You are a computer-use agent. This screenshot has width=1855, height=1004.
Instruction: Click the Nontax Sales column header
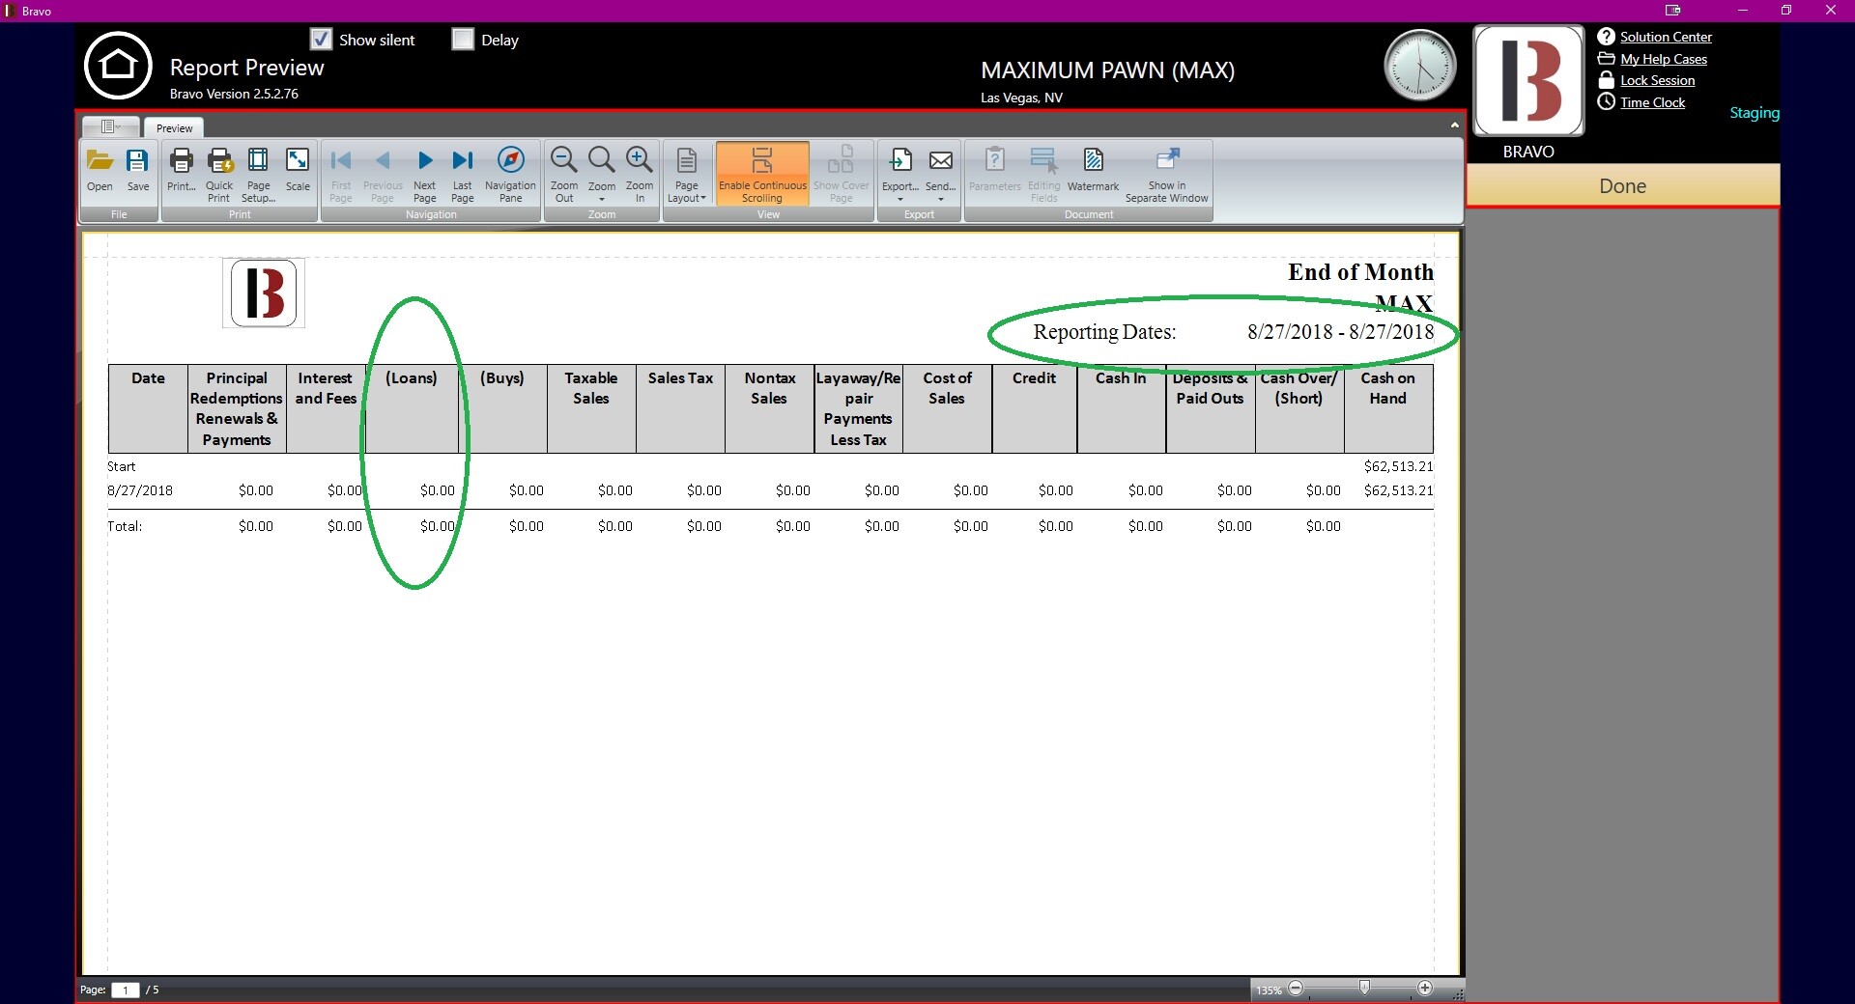(x=769, y=408)
